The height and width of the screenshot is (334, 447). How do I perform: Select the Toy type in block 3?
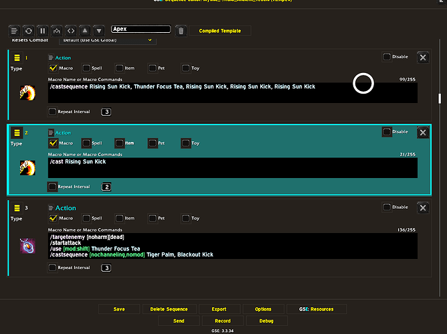185,218
